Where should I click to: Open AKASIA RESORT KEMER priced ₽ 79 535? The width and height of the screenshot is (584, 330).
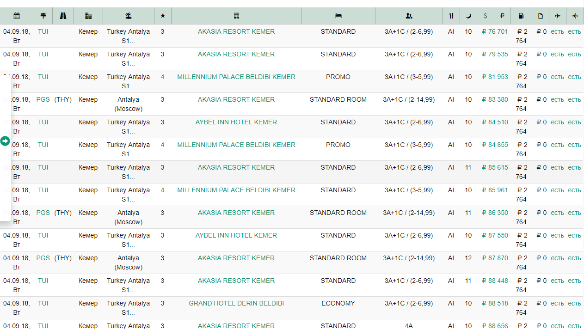[236, 54]
